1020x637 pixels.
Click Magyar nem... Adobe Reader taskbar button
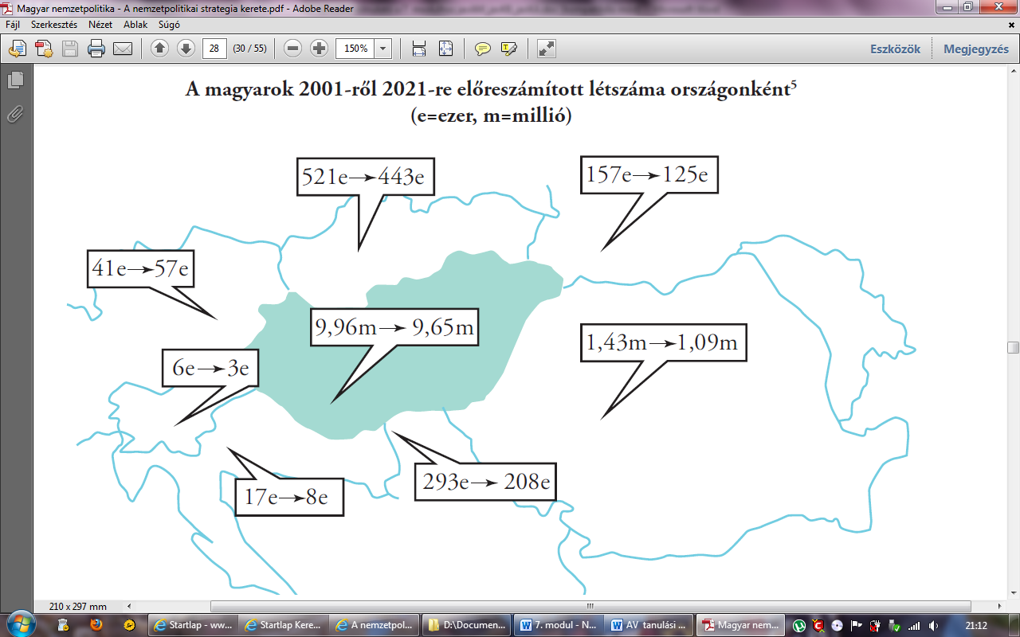tap(739, 625)
